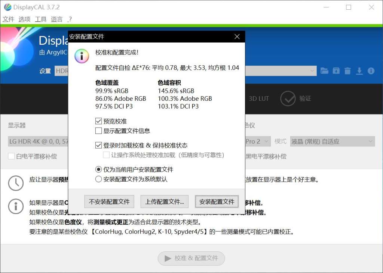Click the 99.9% sRGB coverage value

(112, 91)
